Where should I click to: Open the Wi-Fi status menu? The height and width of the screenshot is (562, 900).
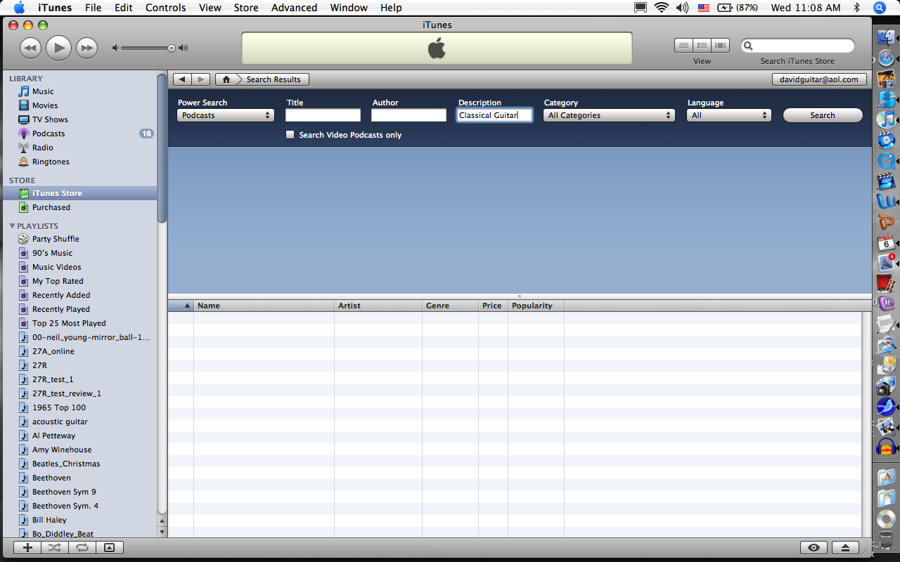click(661, 8)
